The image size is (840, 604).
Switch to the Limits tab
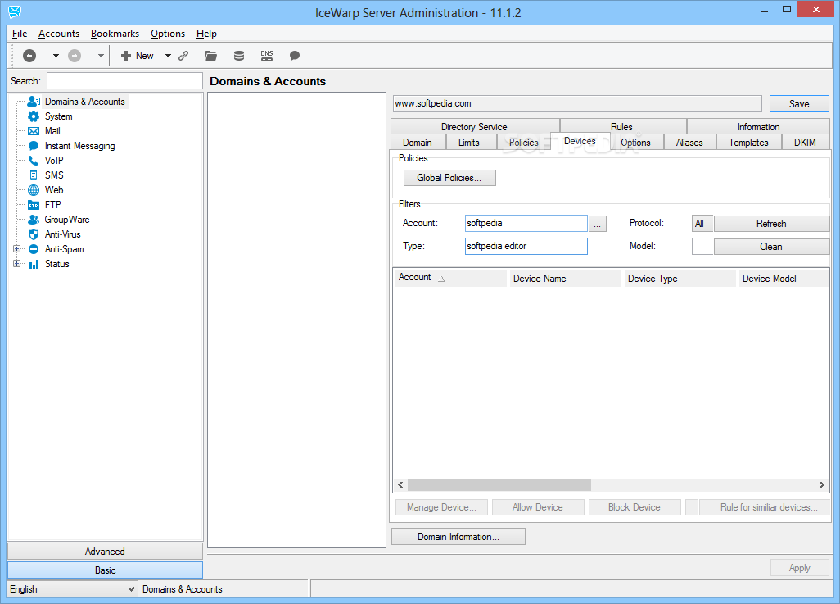[x=469, y=142]
